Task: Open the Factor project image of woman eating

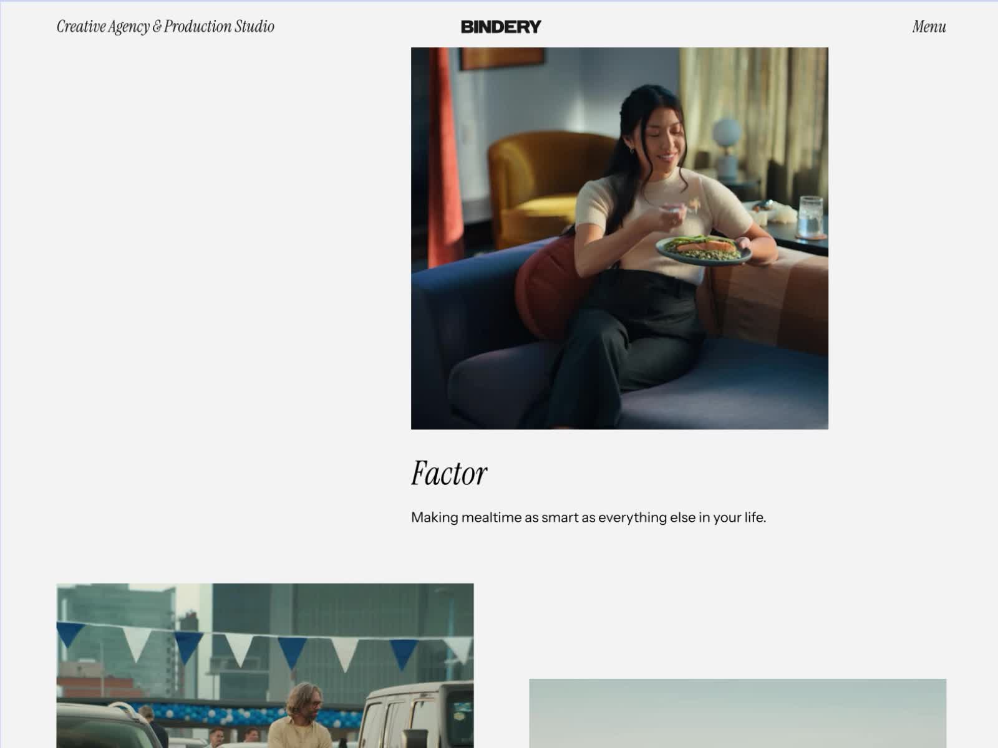Action: coord(619,238)
